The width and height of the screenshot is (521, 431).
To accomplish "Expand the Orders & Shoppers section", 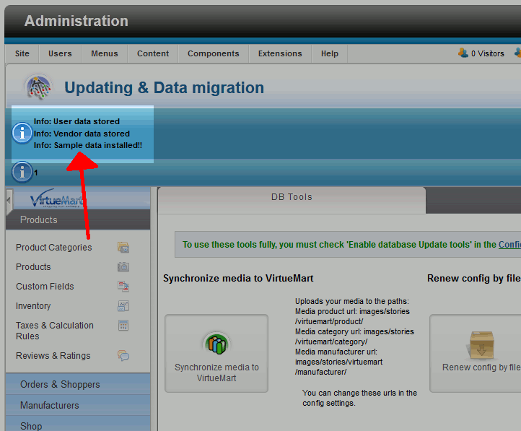I will [60, 384].
